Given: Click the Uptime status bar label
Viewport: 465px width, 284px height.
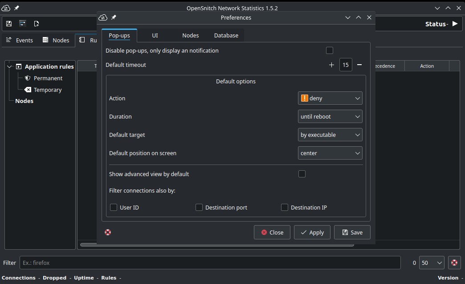Looking at the screenshot, I should tap(84, 278).
